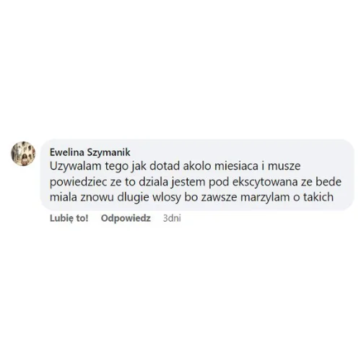Like the comment with Lubię to!
The height and width of the screenshot is (361, 361).
[x=69, y=218]
